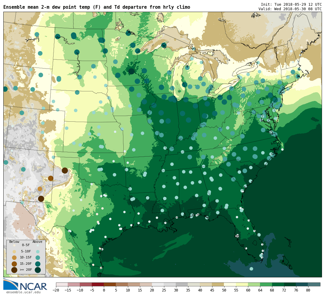Pick the colorbar swatch between -15 and -10
This screenshot has height=296, width=325.
[x=74, y=284]
